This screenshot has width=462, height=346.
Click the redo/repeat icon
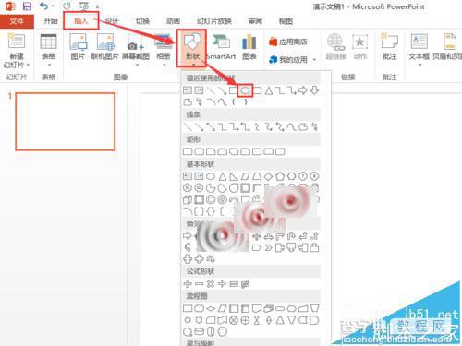click(67, 6)
